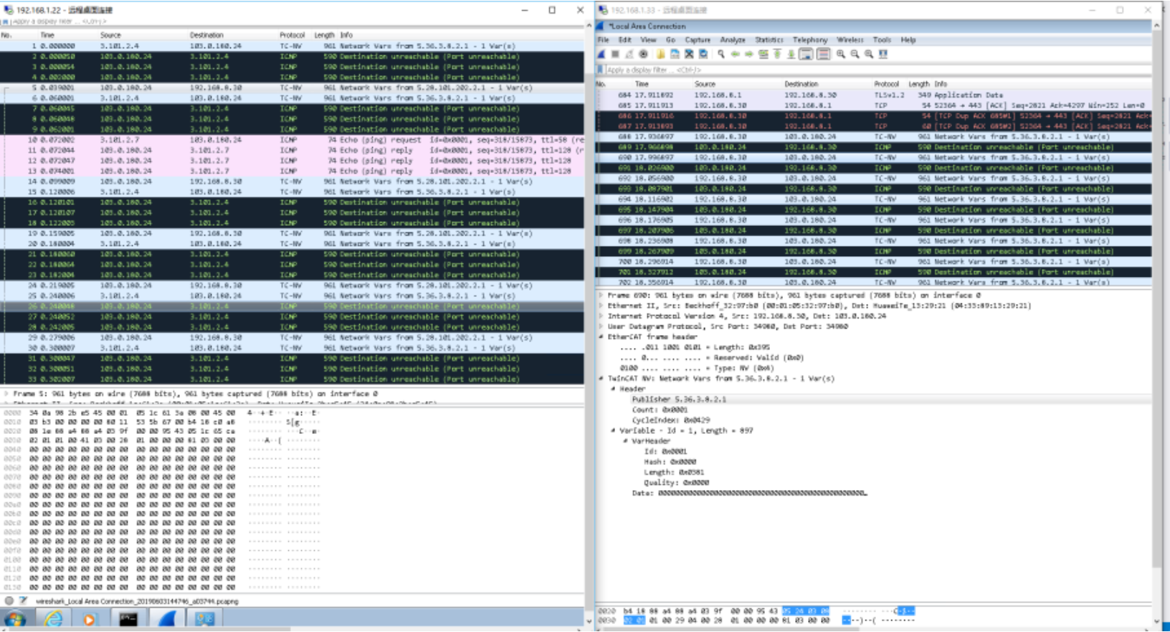Reset text size to normal icon

click(869, 55)
